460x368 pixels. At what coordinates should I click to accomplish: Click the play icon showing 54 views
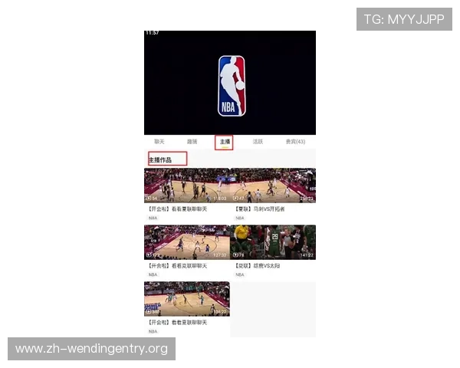coord(149,199)
